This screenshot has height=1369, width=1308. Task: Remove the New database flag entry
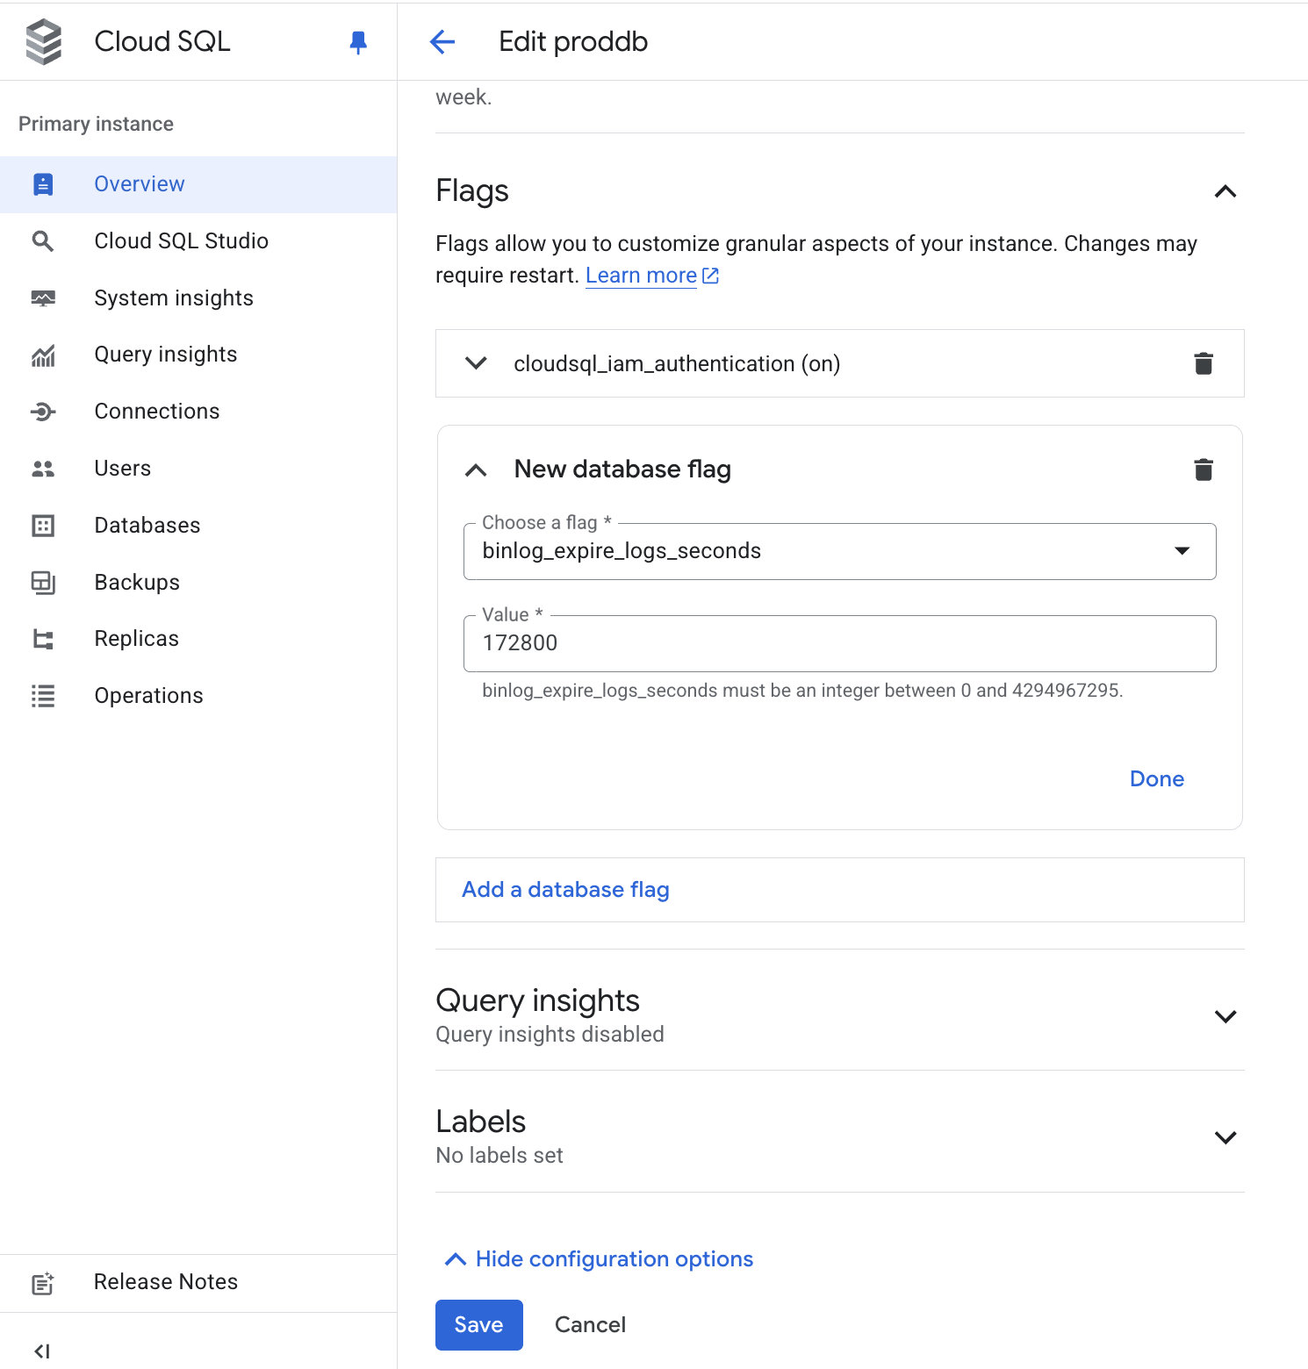(1204, 469)
